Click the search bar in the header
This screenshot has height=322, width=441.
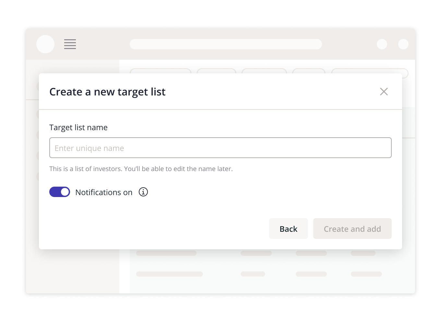coord(226,44)
